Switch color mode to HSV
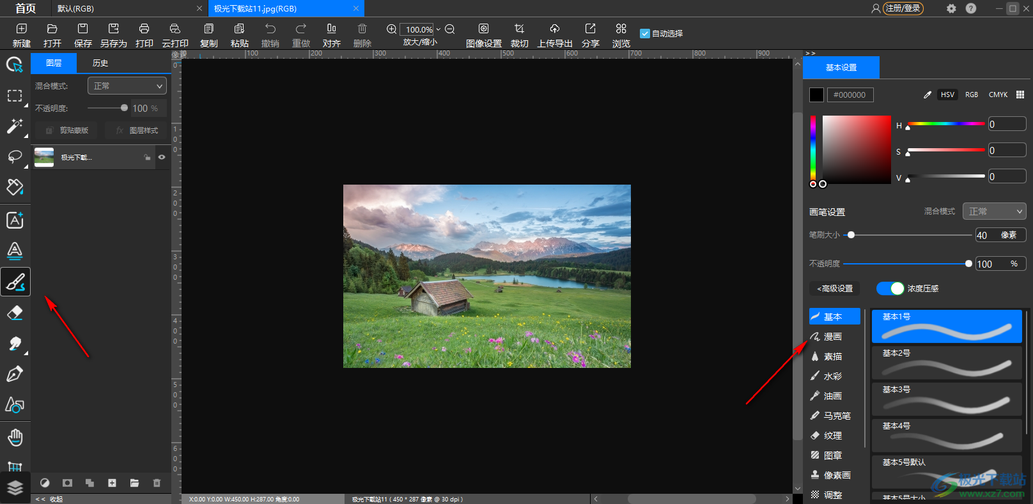This screenshot has width=1033, height=504. [x=947, y=95]
